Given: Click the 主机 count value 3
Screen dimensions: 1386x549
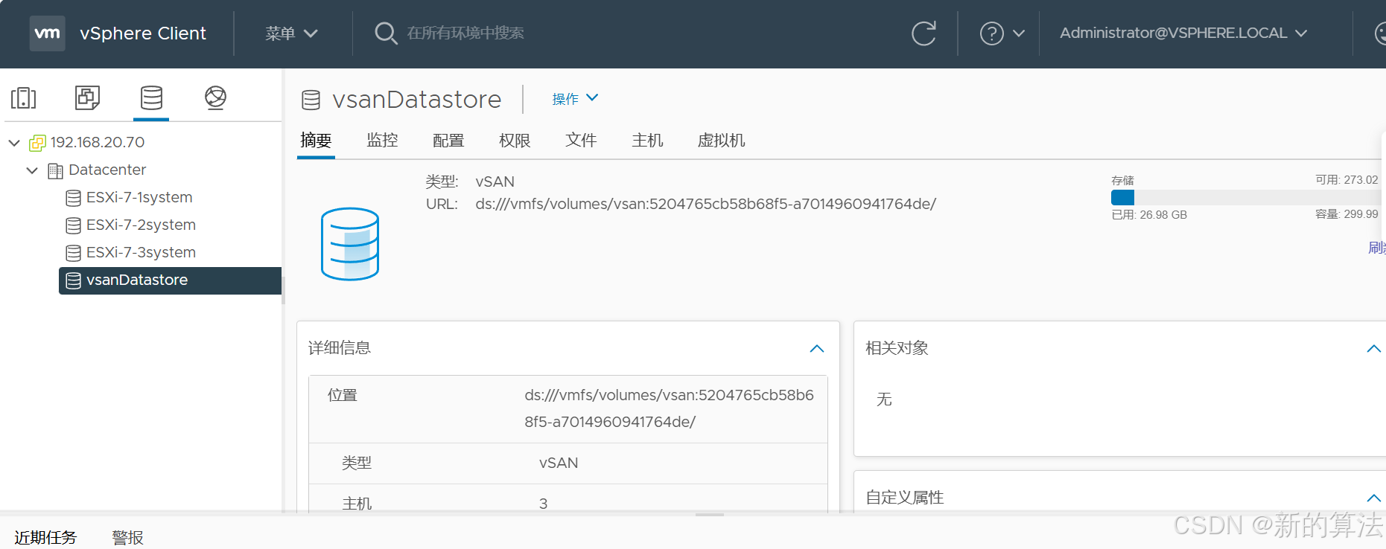Looking at the screenshot, I should tap(544, 504).
